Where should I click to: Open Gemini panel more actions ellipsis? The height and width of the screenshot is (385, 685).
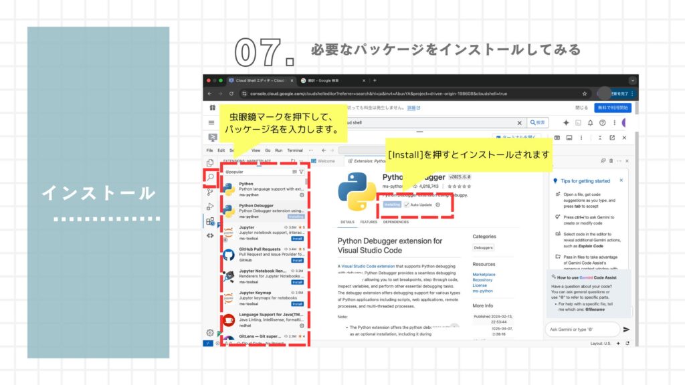coord(619,161)
